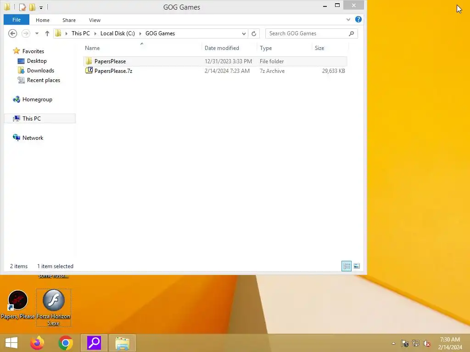Click the PapersPlease.7z archive icon
The height and width of the screenshot is (352, 470).
(x=89, y=71)
